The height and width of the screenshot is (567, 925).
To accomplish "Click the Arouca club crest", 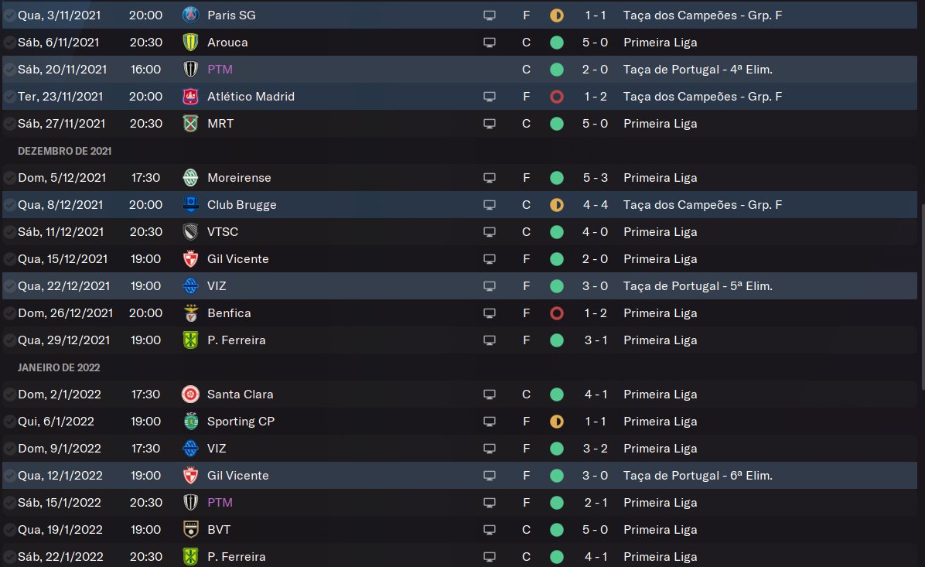I will pos(190,42).
